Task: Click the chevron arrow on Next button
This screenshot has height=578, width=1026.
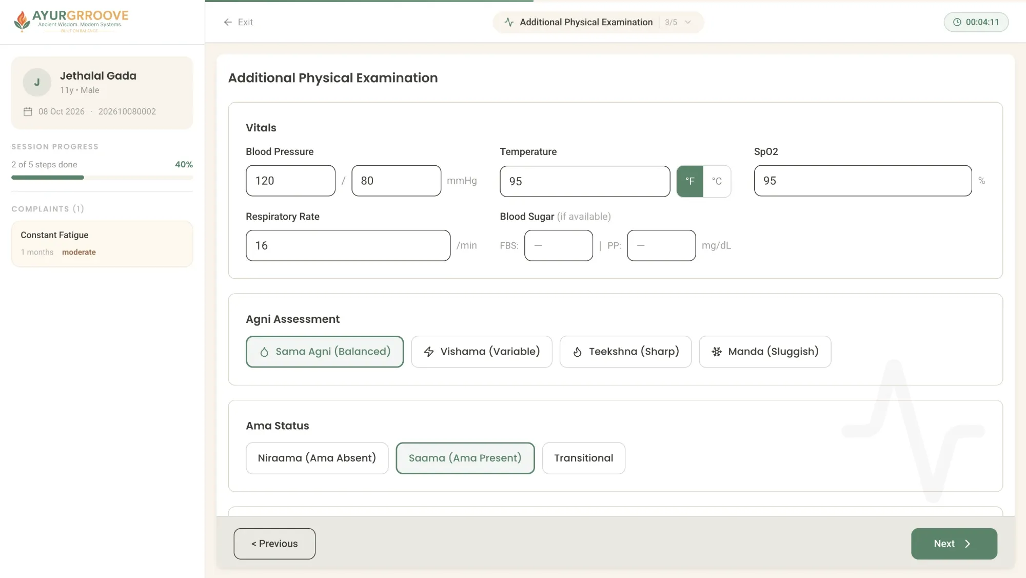Action: (x=968, y=544)
